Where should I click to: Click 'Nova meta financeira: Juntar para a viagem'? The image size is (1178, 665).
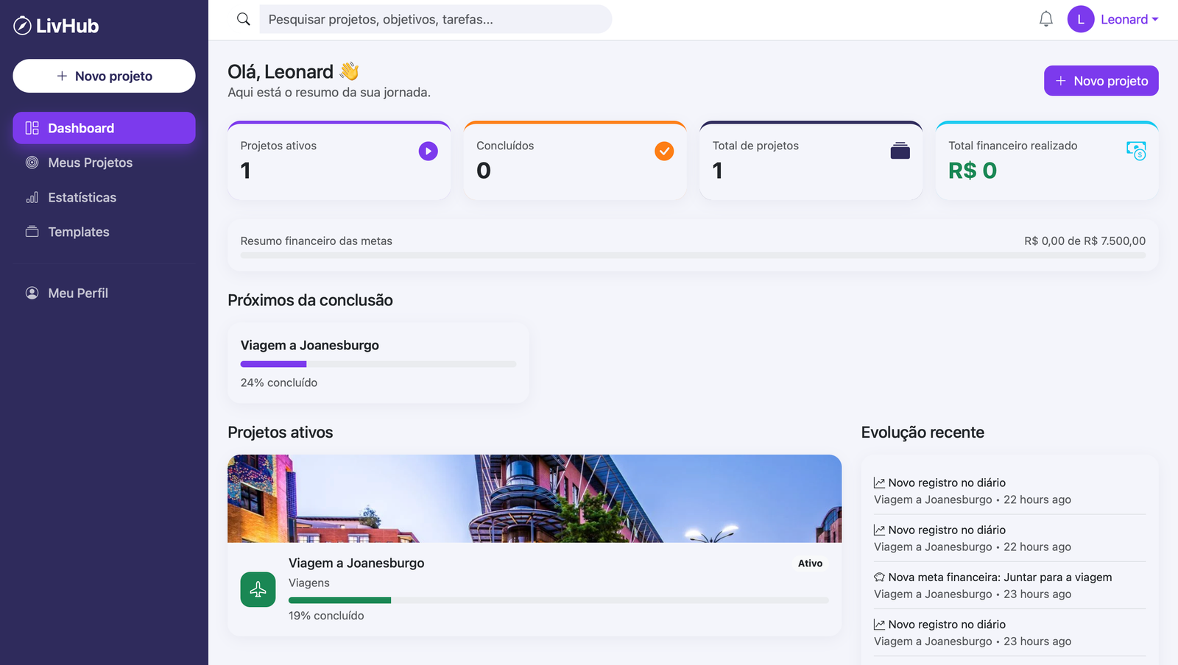1000,577
